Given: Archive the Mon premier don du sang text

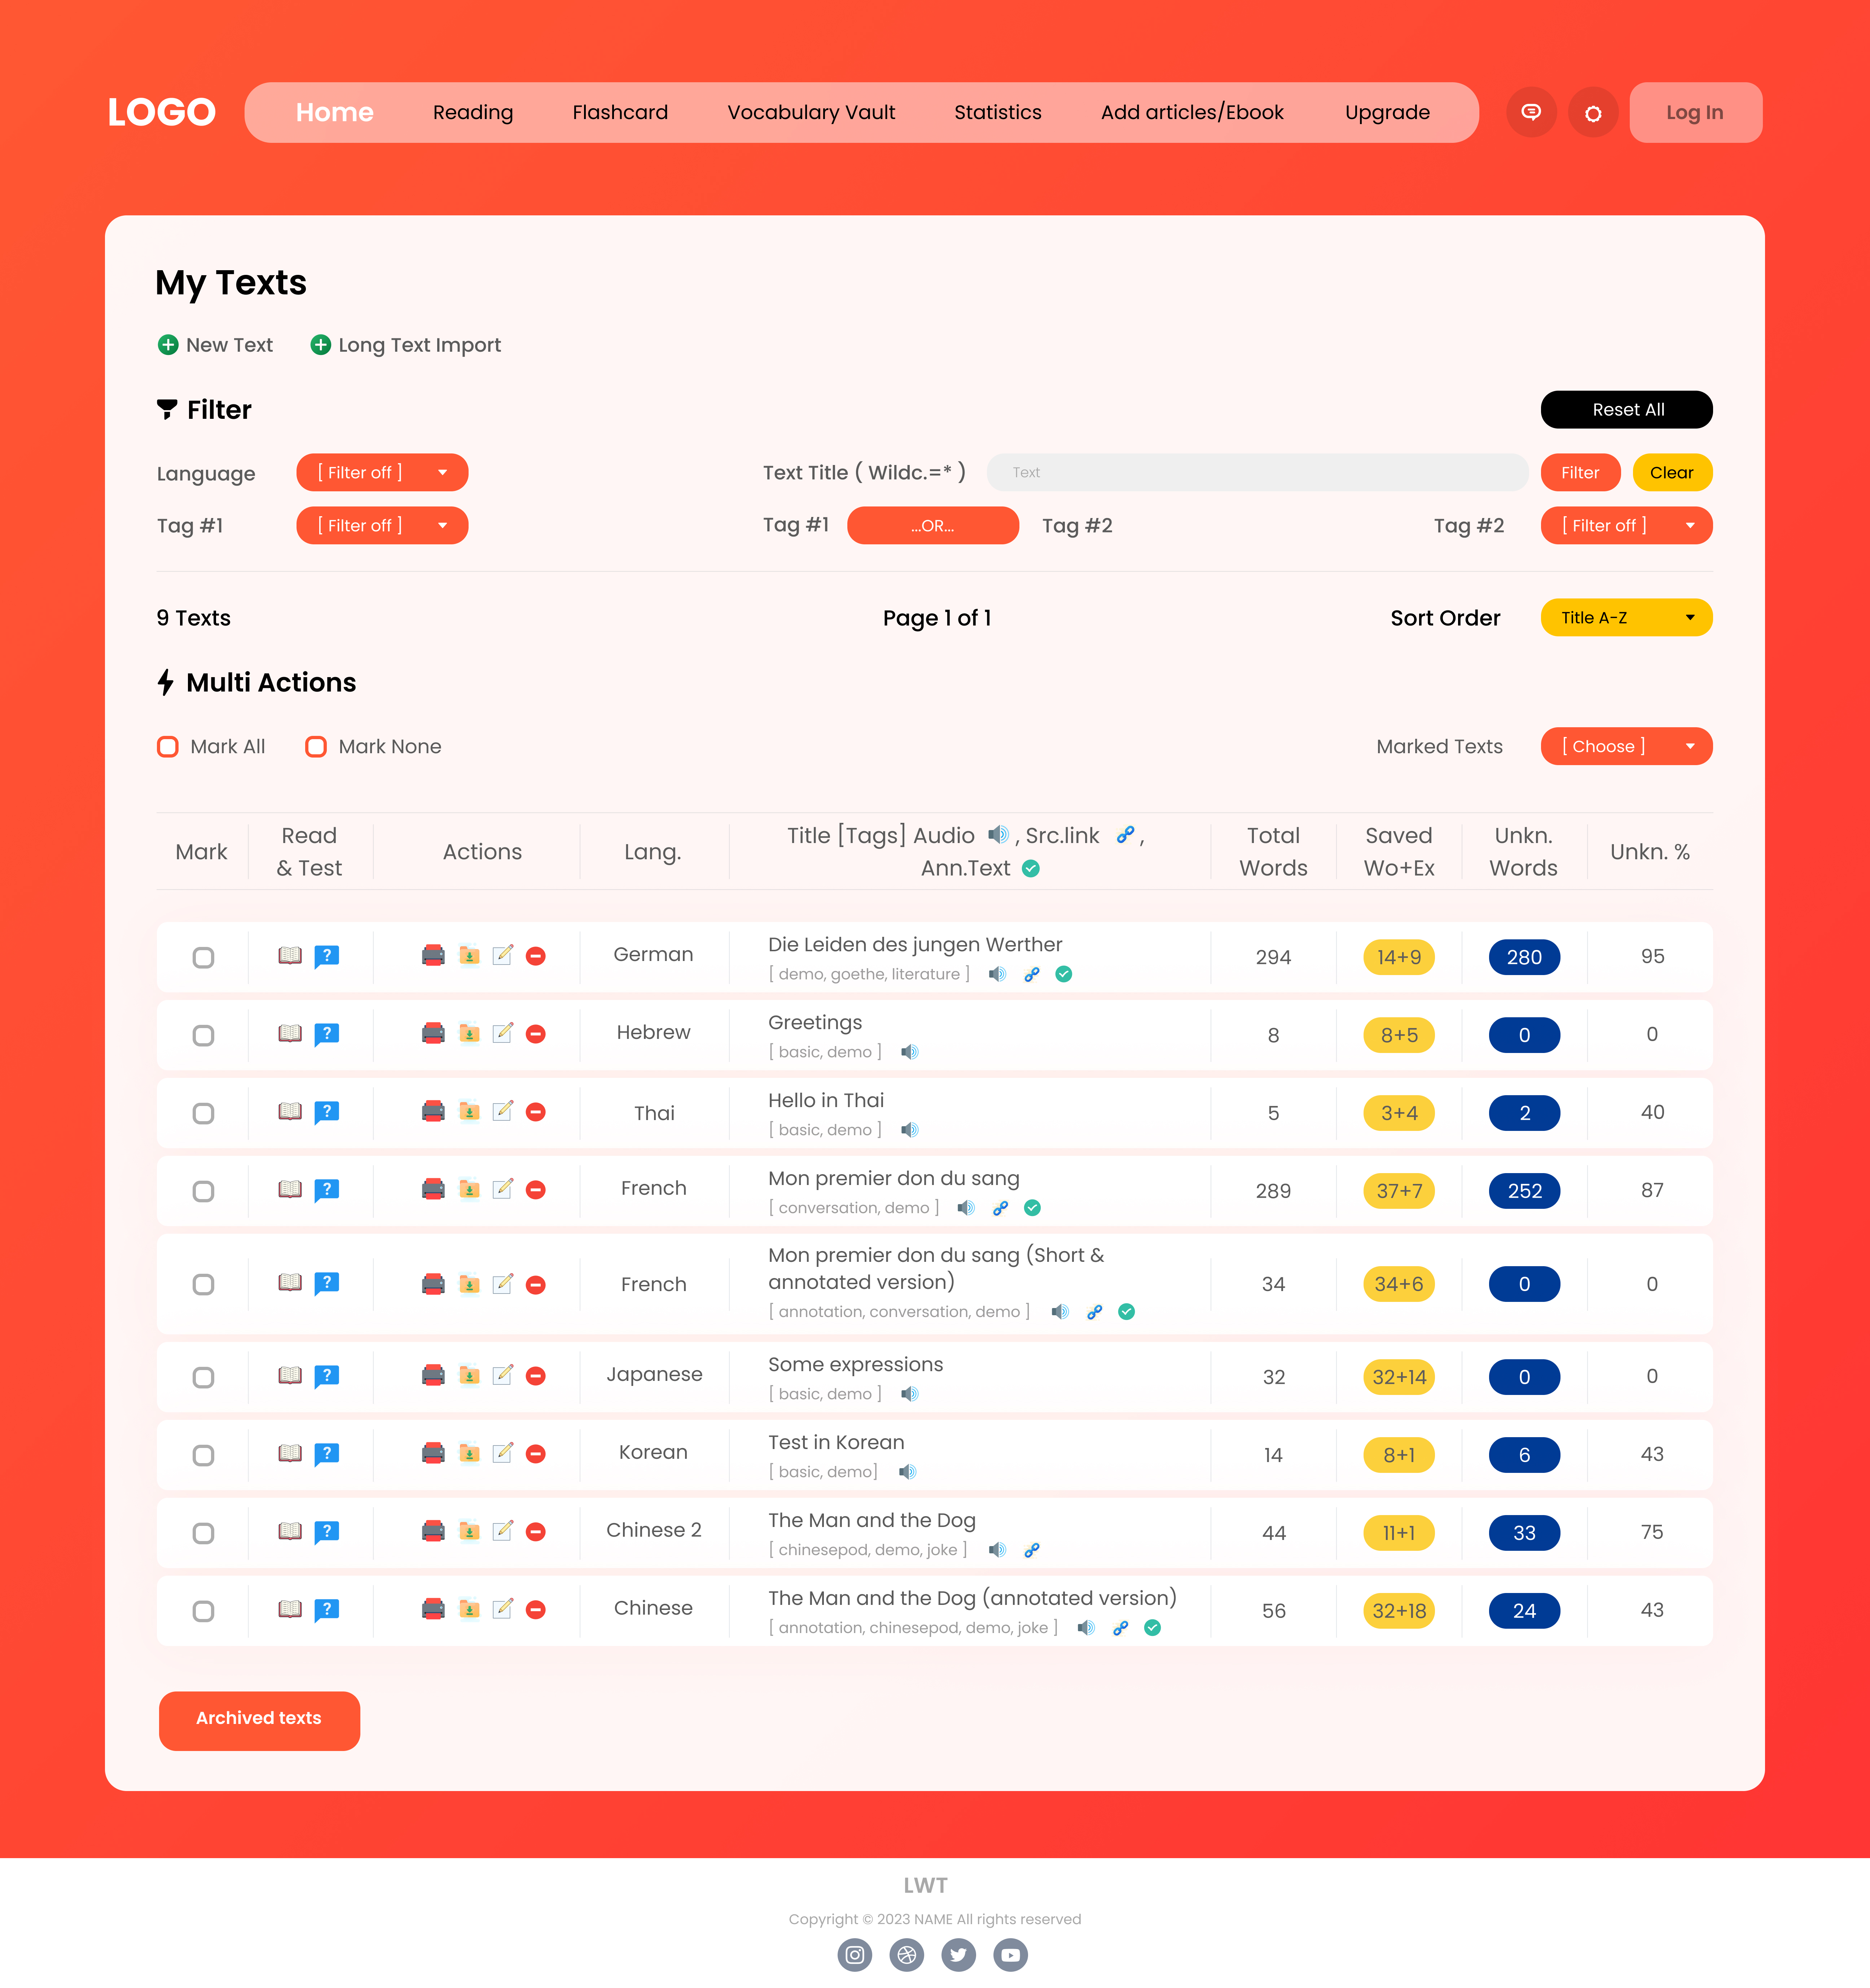Looking at the screenshot, I should [469, 1189].
